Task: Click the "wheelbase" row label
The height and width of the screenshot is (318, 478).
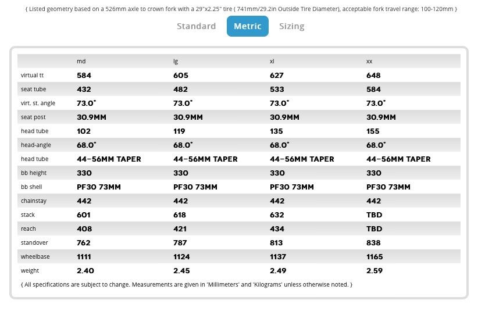Action: coord(35,257)
